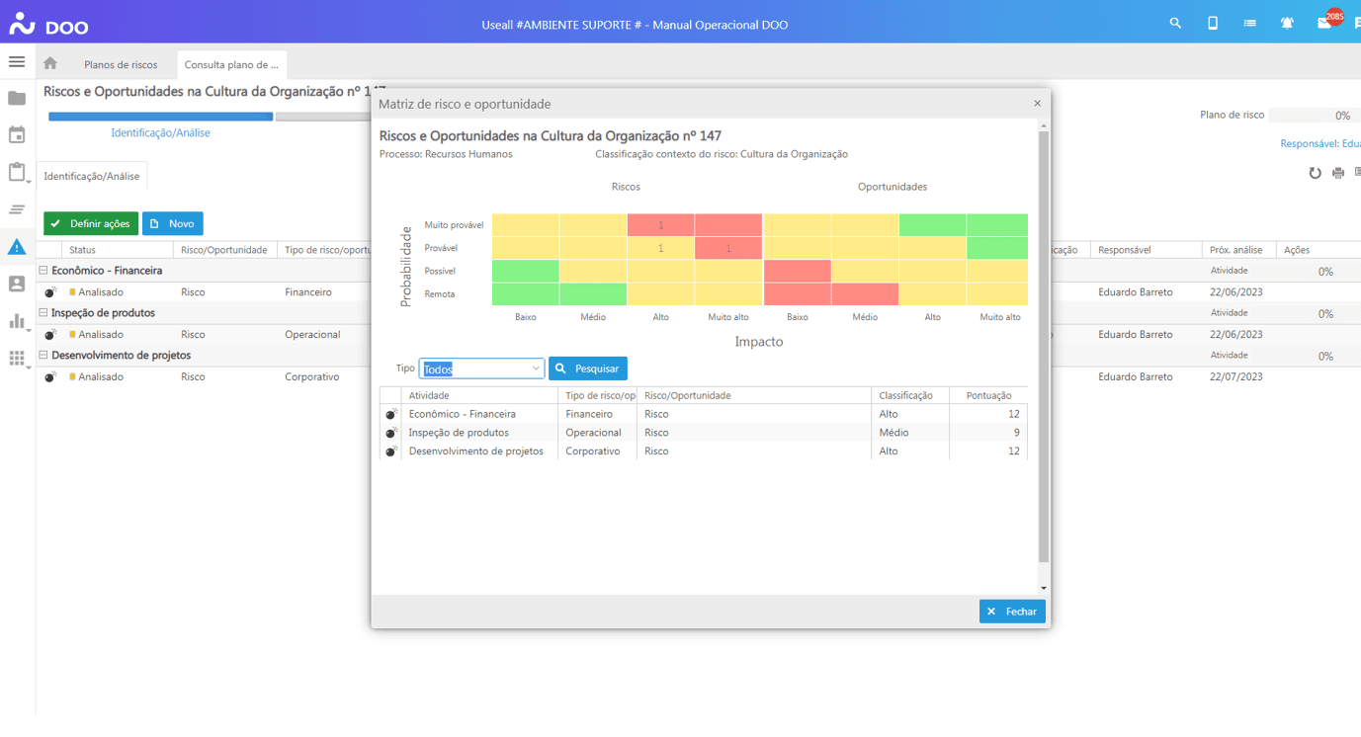The image size is (1361, 737).
Task: Collapse the Econômico - Financeira group
Action: pyautogui.click(x=43, y=271)
